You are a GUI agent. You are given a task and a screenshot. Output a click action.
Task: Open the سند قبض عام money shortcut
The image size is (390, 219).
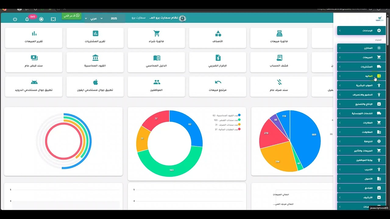pyautogui.click(x=34, y=62)
